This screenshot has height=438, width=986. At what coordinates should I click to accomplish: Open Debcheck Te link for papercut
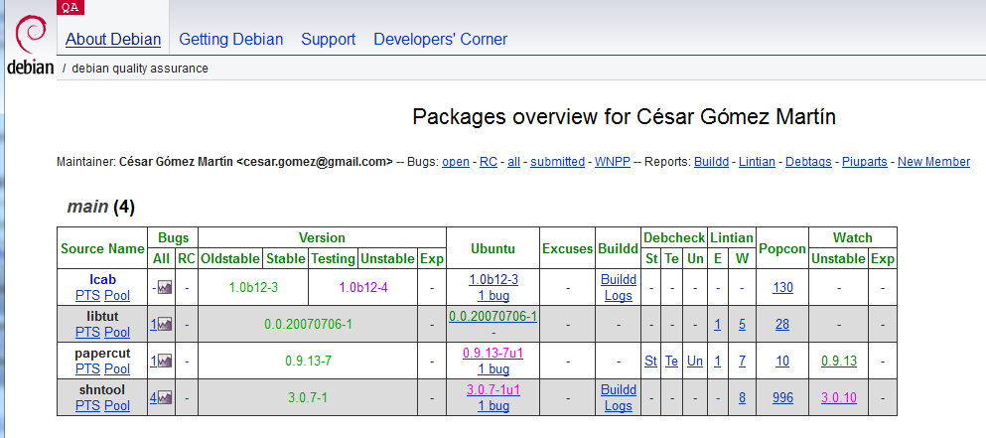(672, 361)
